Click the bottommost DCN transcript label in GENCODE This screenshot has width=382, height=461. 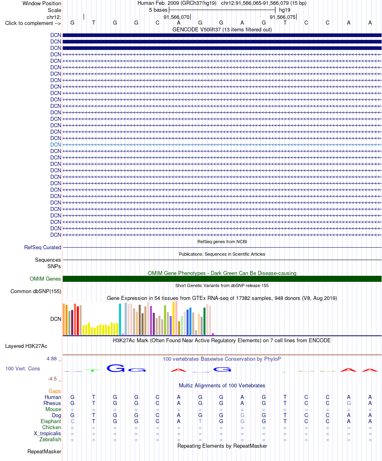55,235
